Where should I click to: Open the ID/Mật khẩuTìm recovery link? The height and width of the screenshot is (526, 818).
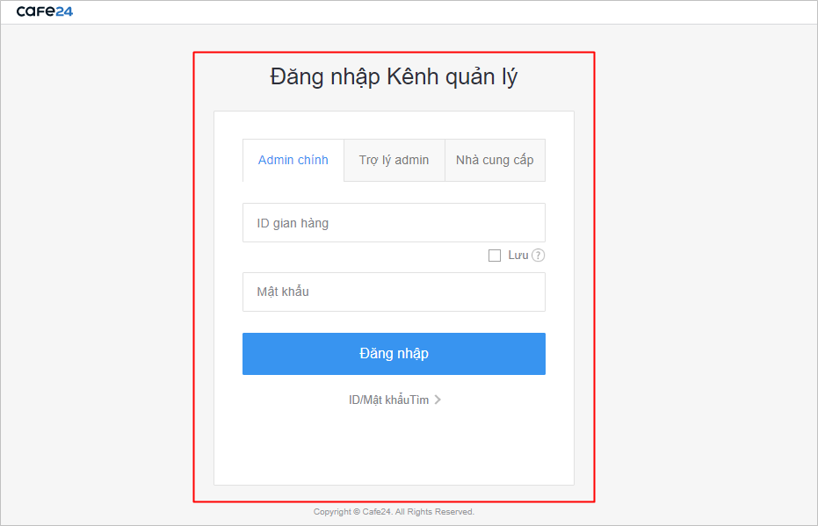[x=388, y=400]
